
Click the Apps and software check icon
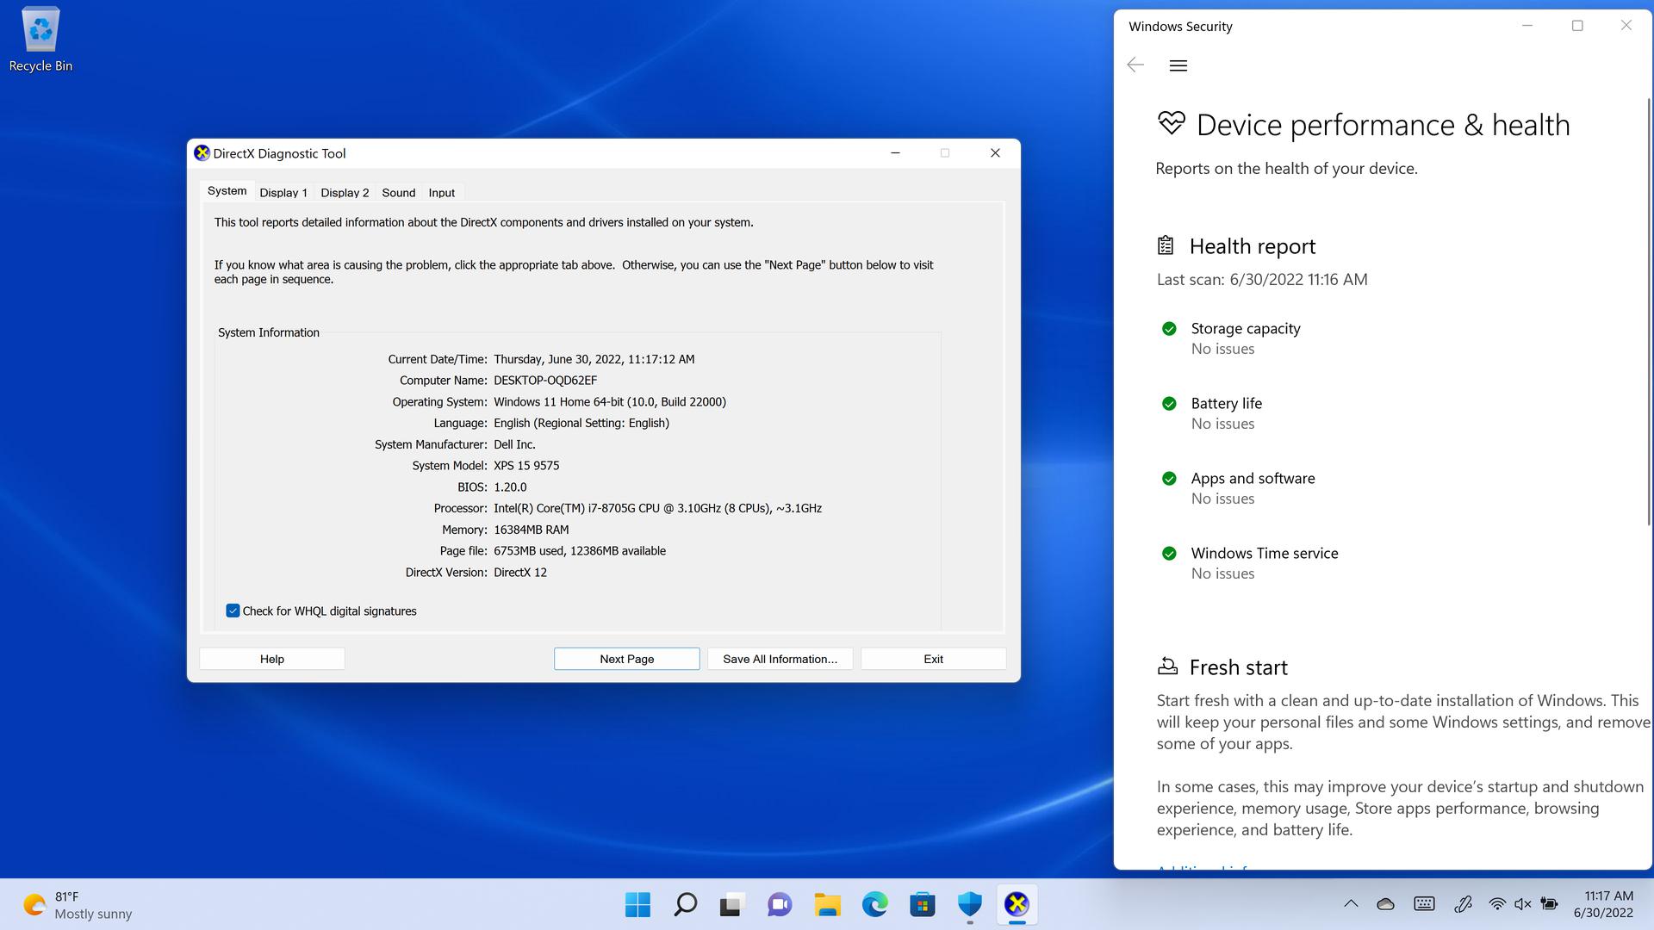coord(1169,478)
